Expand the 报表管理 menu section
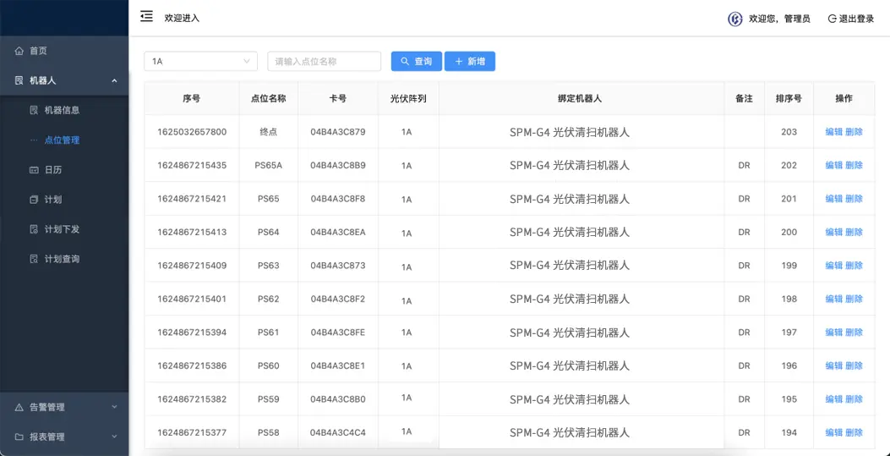 click(114, 437)
